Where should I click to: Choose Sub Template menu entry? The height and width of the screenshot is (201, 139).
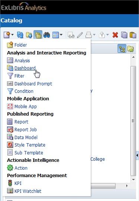(29, 153)
